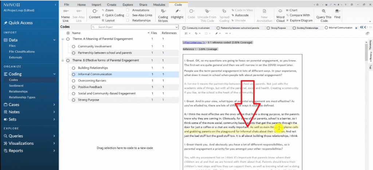Click Autocode in the ribbon
Screen dimensions: 373x170
[x=242, y=15]
